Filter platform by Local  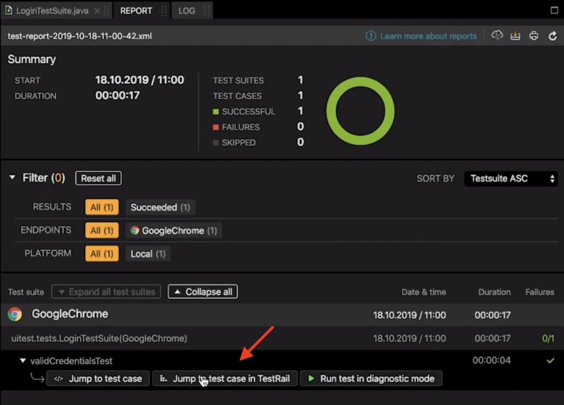pos(148,254)
